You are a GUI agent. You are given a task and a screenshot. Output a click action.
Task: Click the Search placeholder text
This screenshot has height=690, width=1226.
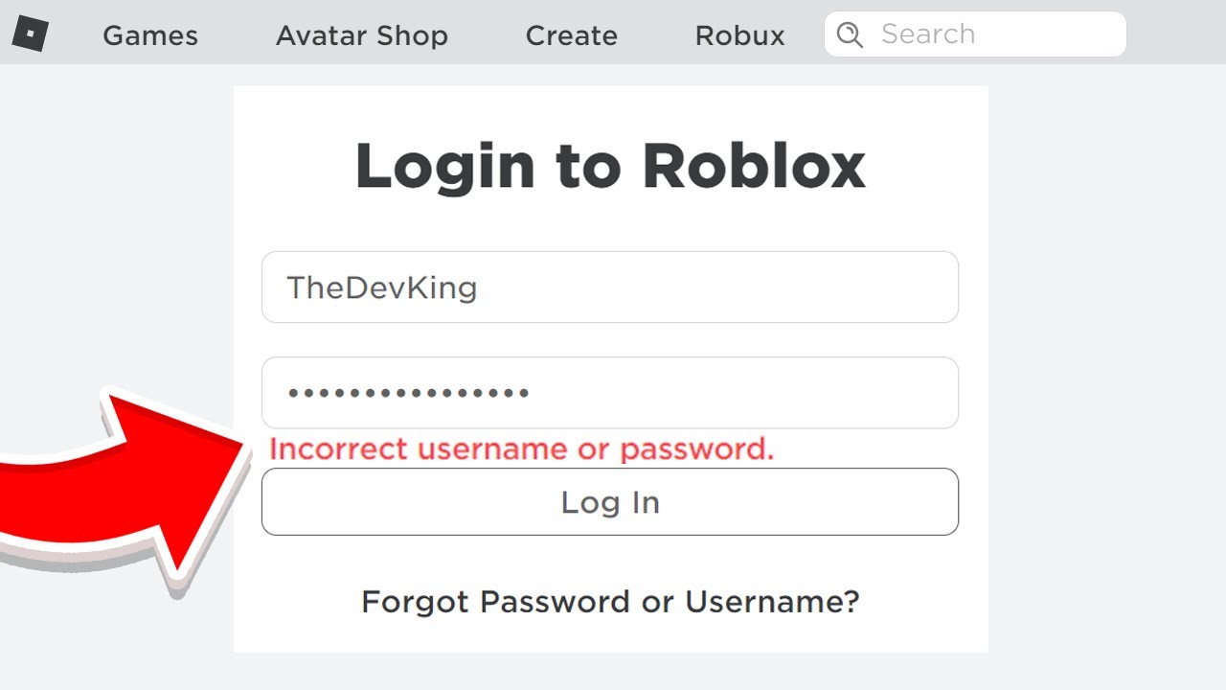point(927,34)
